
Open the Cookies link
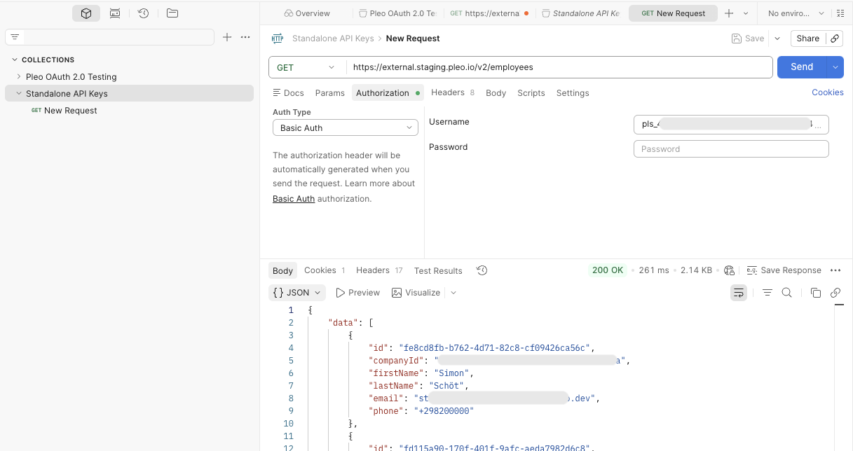pos(828,92)
